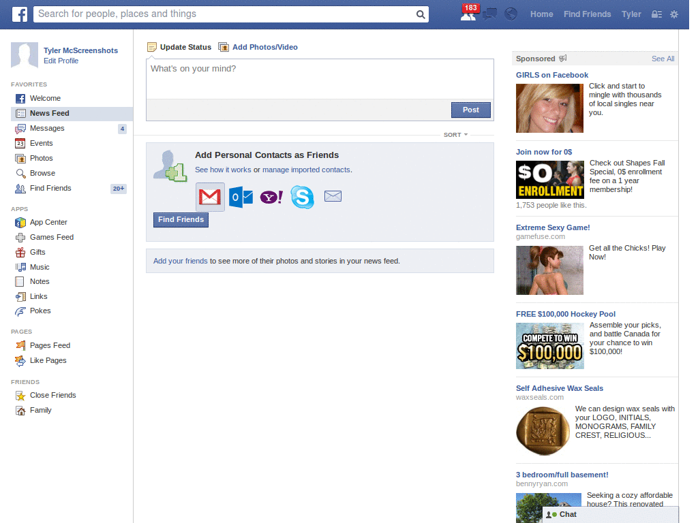Click the wax seal ad image
The image size is (698, 523).
point(543,430)
